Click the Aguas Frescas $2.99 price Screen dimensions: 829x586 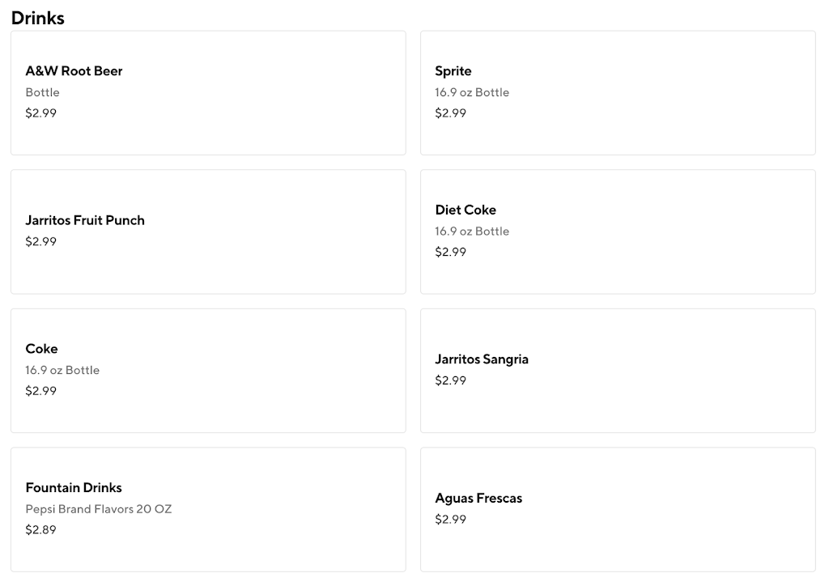pos(450,519)
